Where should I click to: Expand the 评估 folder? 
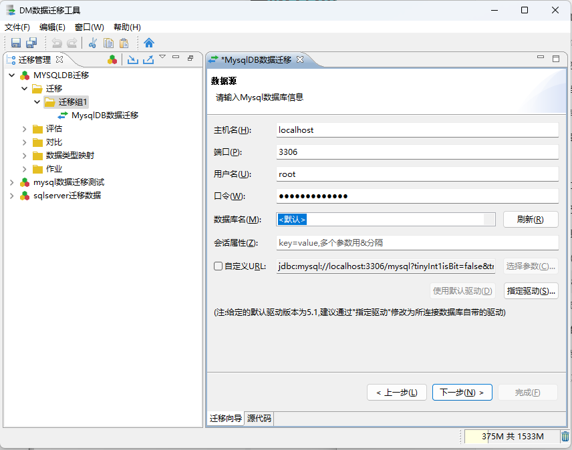click(x=25, y=129)
